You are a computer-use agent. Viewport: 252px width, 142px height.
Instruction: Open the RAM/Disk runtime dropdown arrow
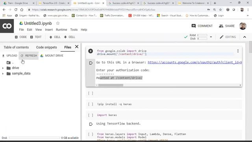coord(211,37)
